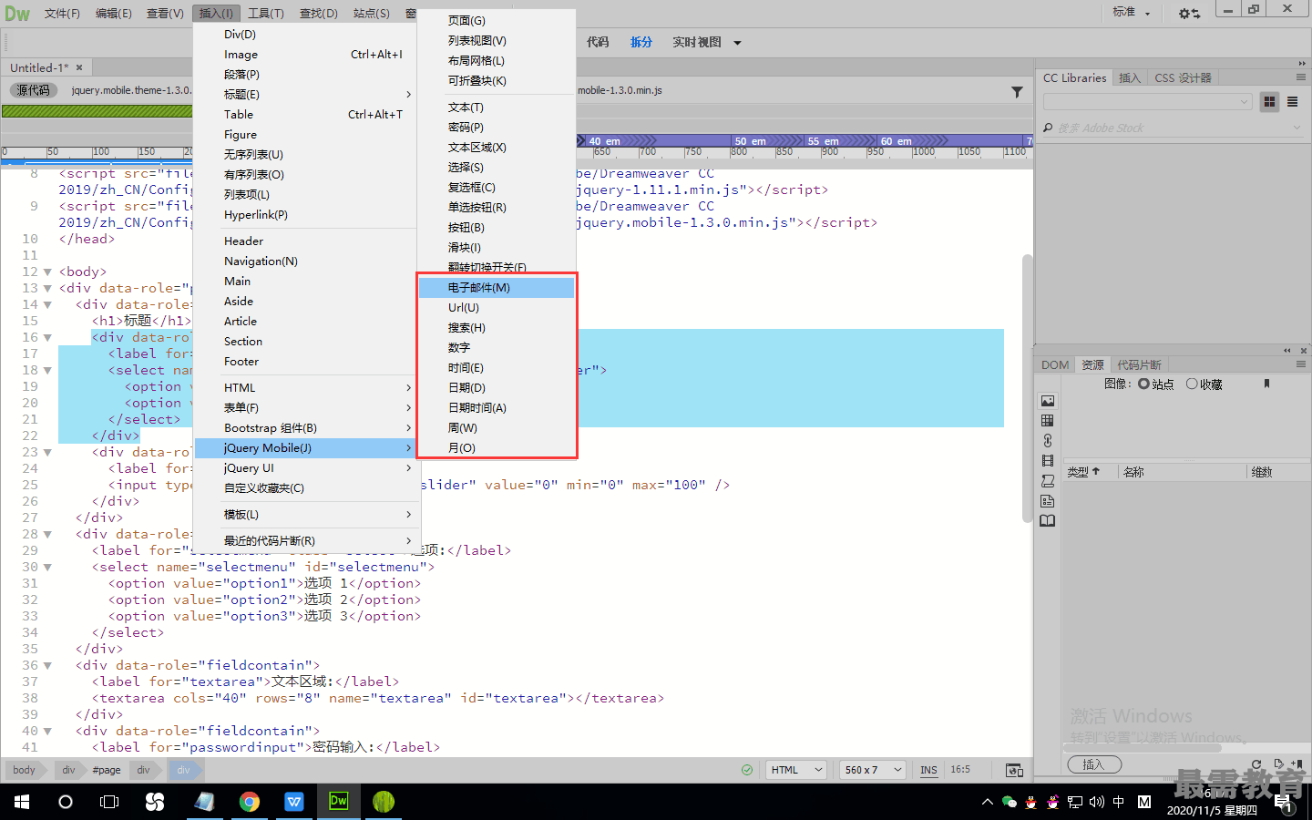Screen dimensions: 1312x820
Task: Open WeChat tray icon
Action: (1009, 802)
